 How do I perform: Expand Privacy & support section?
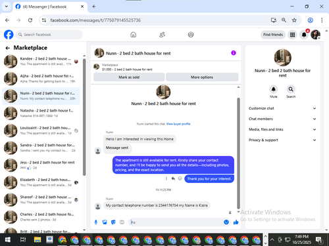tap(282, 140)
